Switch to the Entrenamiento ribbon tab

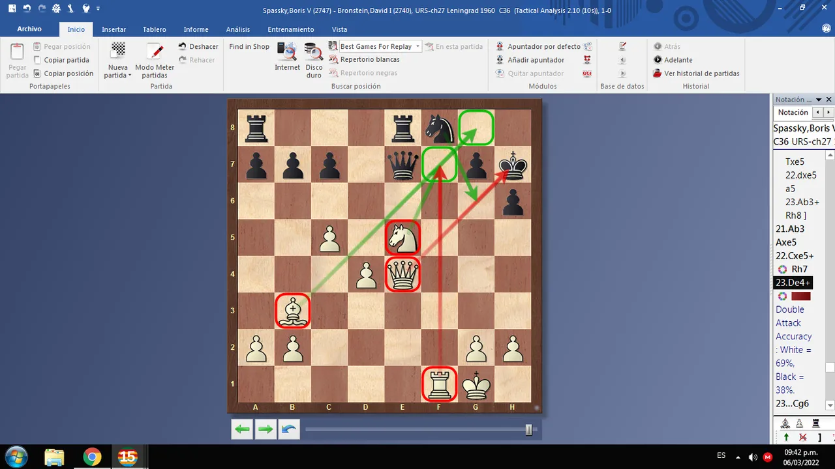291,29
